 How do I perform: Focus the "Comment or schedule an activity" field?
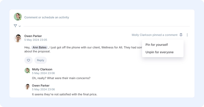(47, 17)
